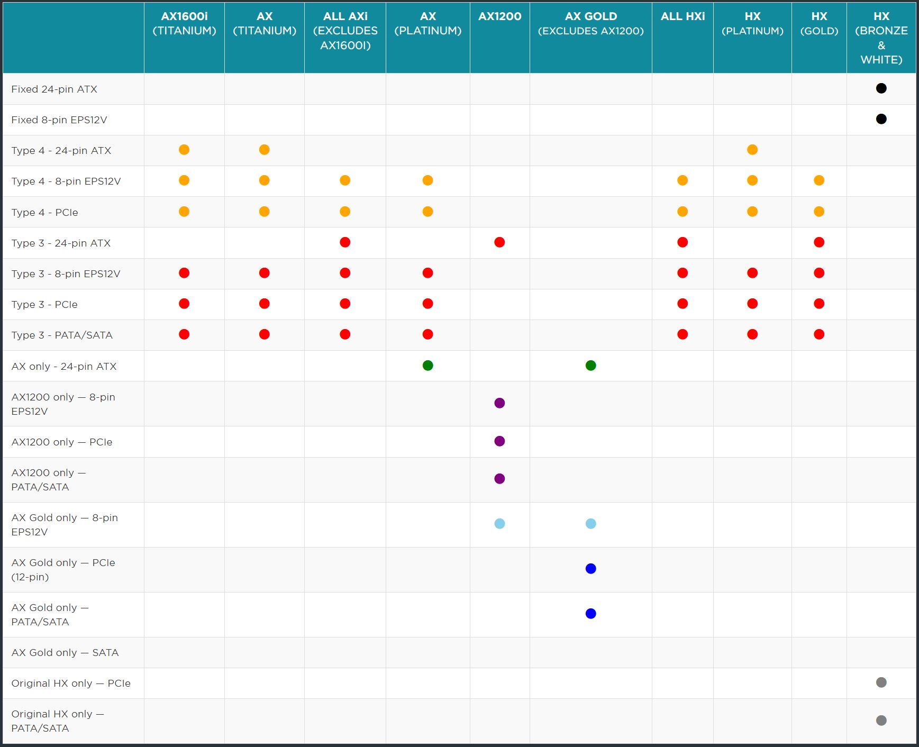Viewport: 919px width, 747px height.
Task: Select the AX1600i (Titanium) column header
Action: tap(184, 38)
